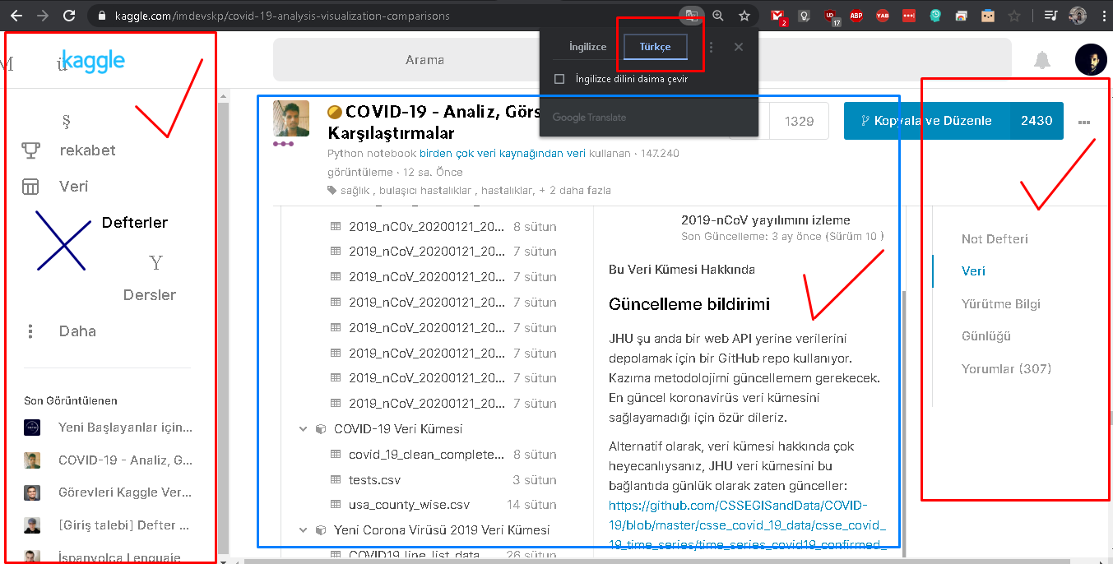Image resolution: width=1113 pixels, height=564 pixels.
Task: Click the 'bulaşıcı hastalıklar' tag
Action: [427, 191]
